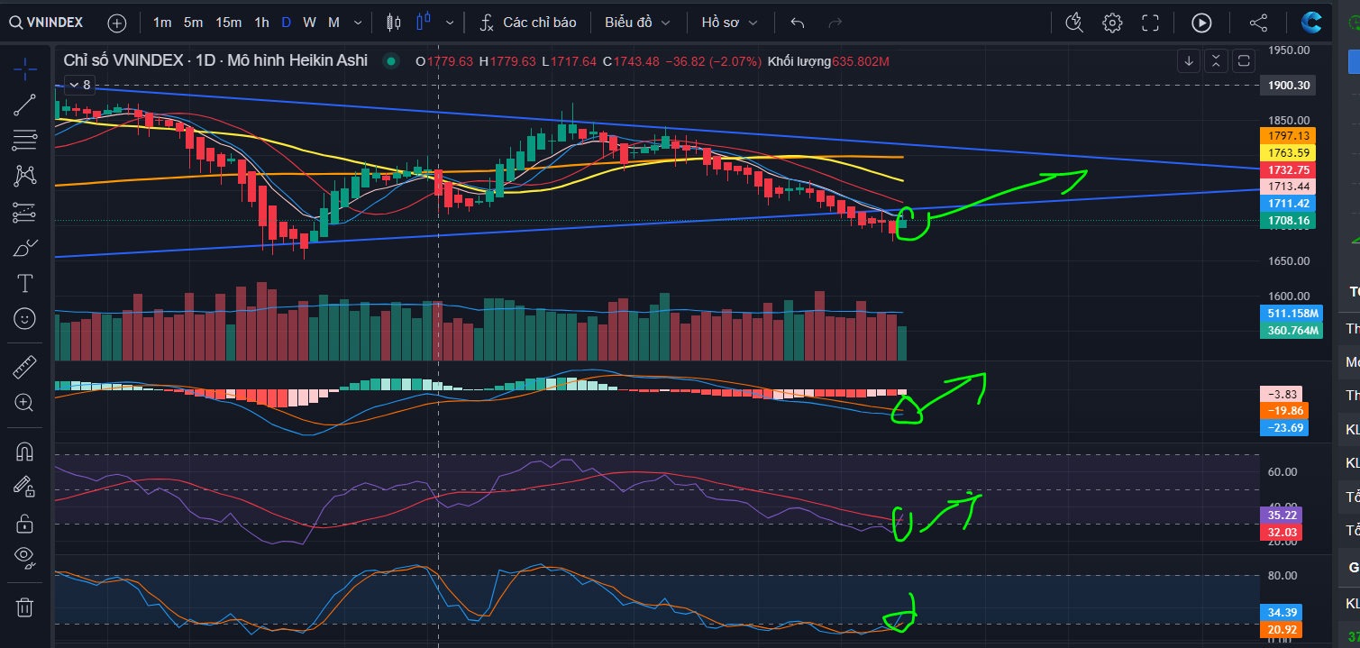Open the emoji and icons tool
This screenshot has width=1360, height=648.
[x=25, y=318]
